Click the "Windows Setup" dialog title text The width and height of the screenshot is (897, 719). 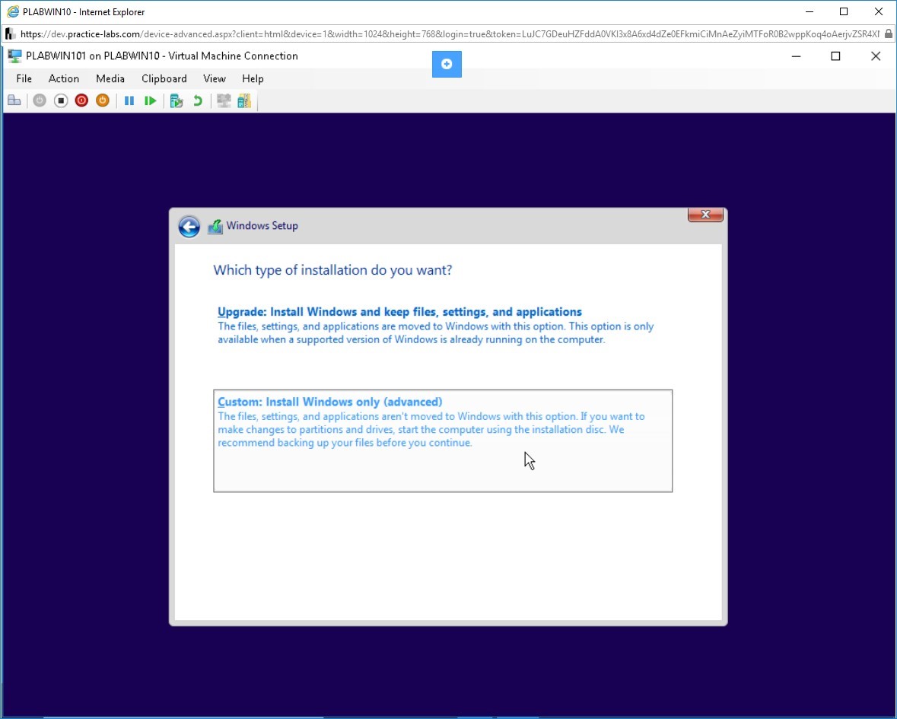[262, 226]
